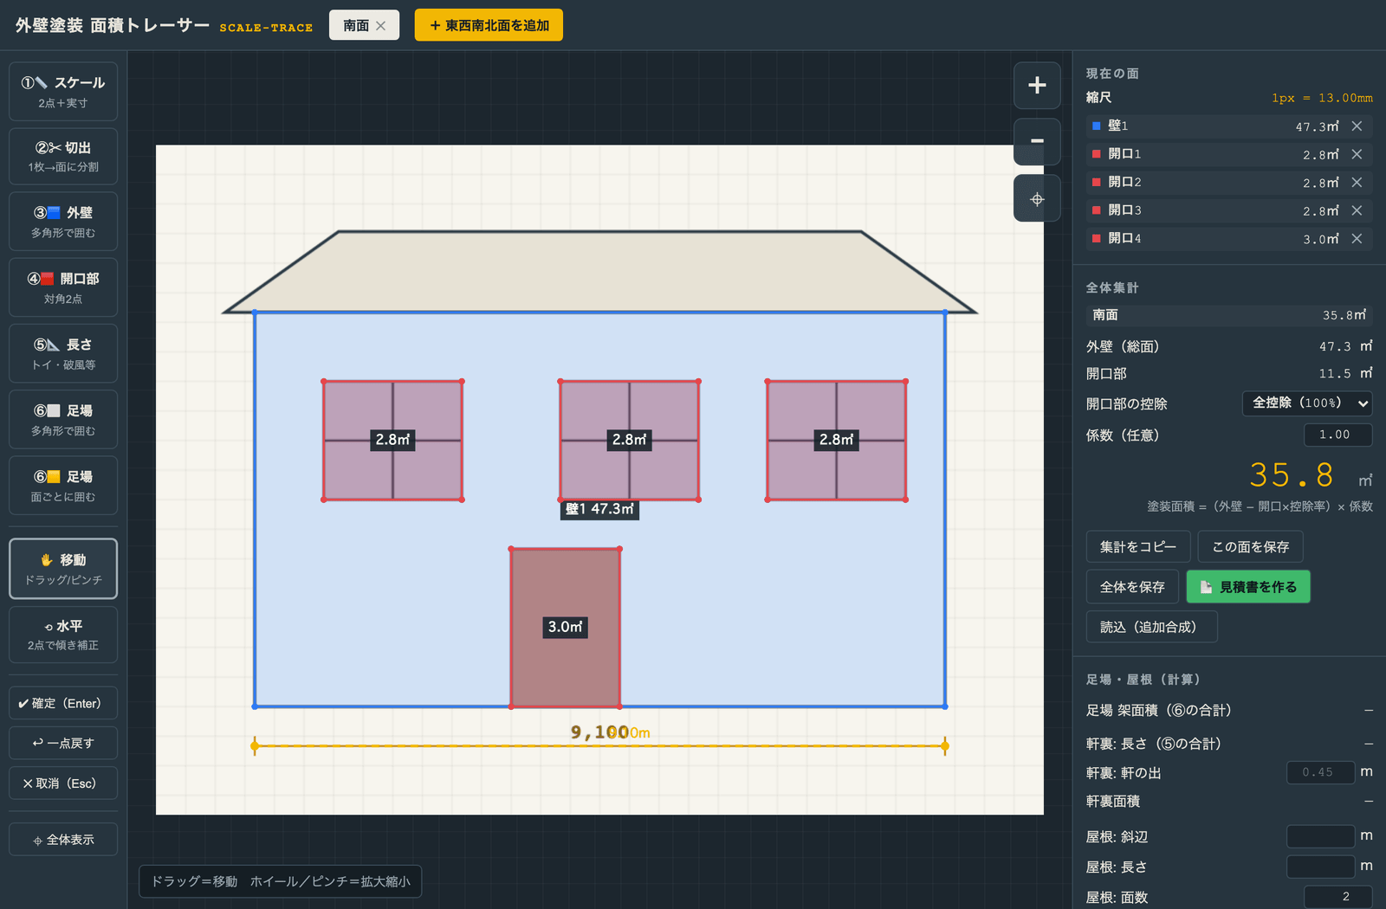
Task: Delete 開口4 from the list
Action: [1357, 239]
